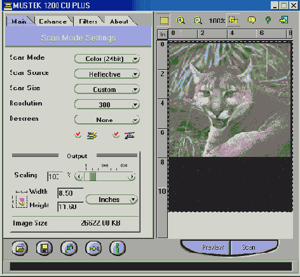Toggle the checkmark beside histogram icon
300x277 pixels.
tap(116, 135)
